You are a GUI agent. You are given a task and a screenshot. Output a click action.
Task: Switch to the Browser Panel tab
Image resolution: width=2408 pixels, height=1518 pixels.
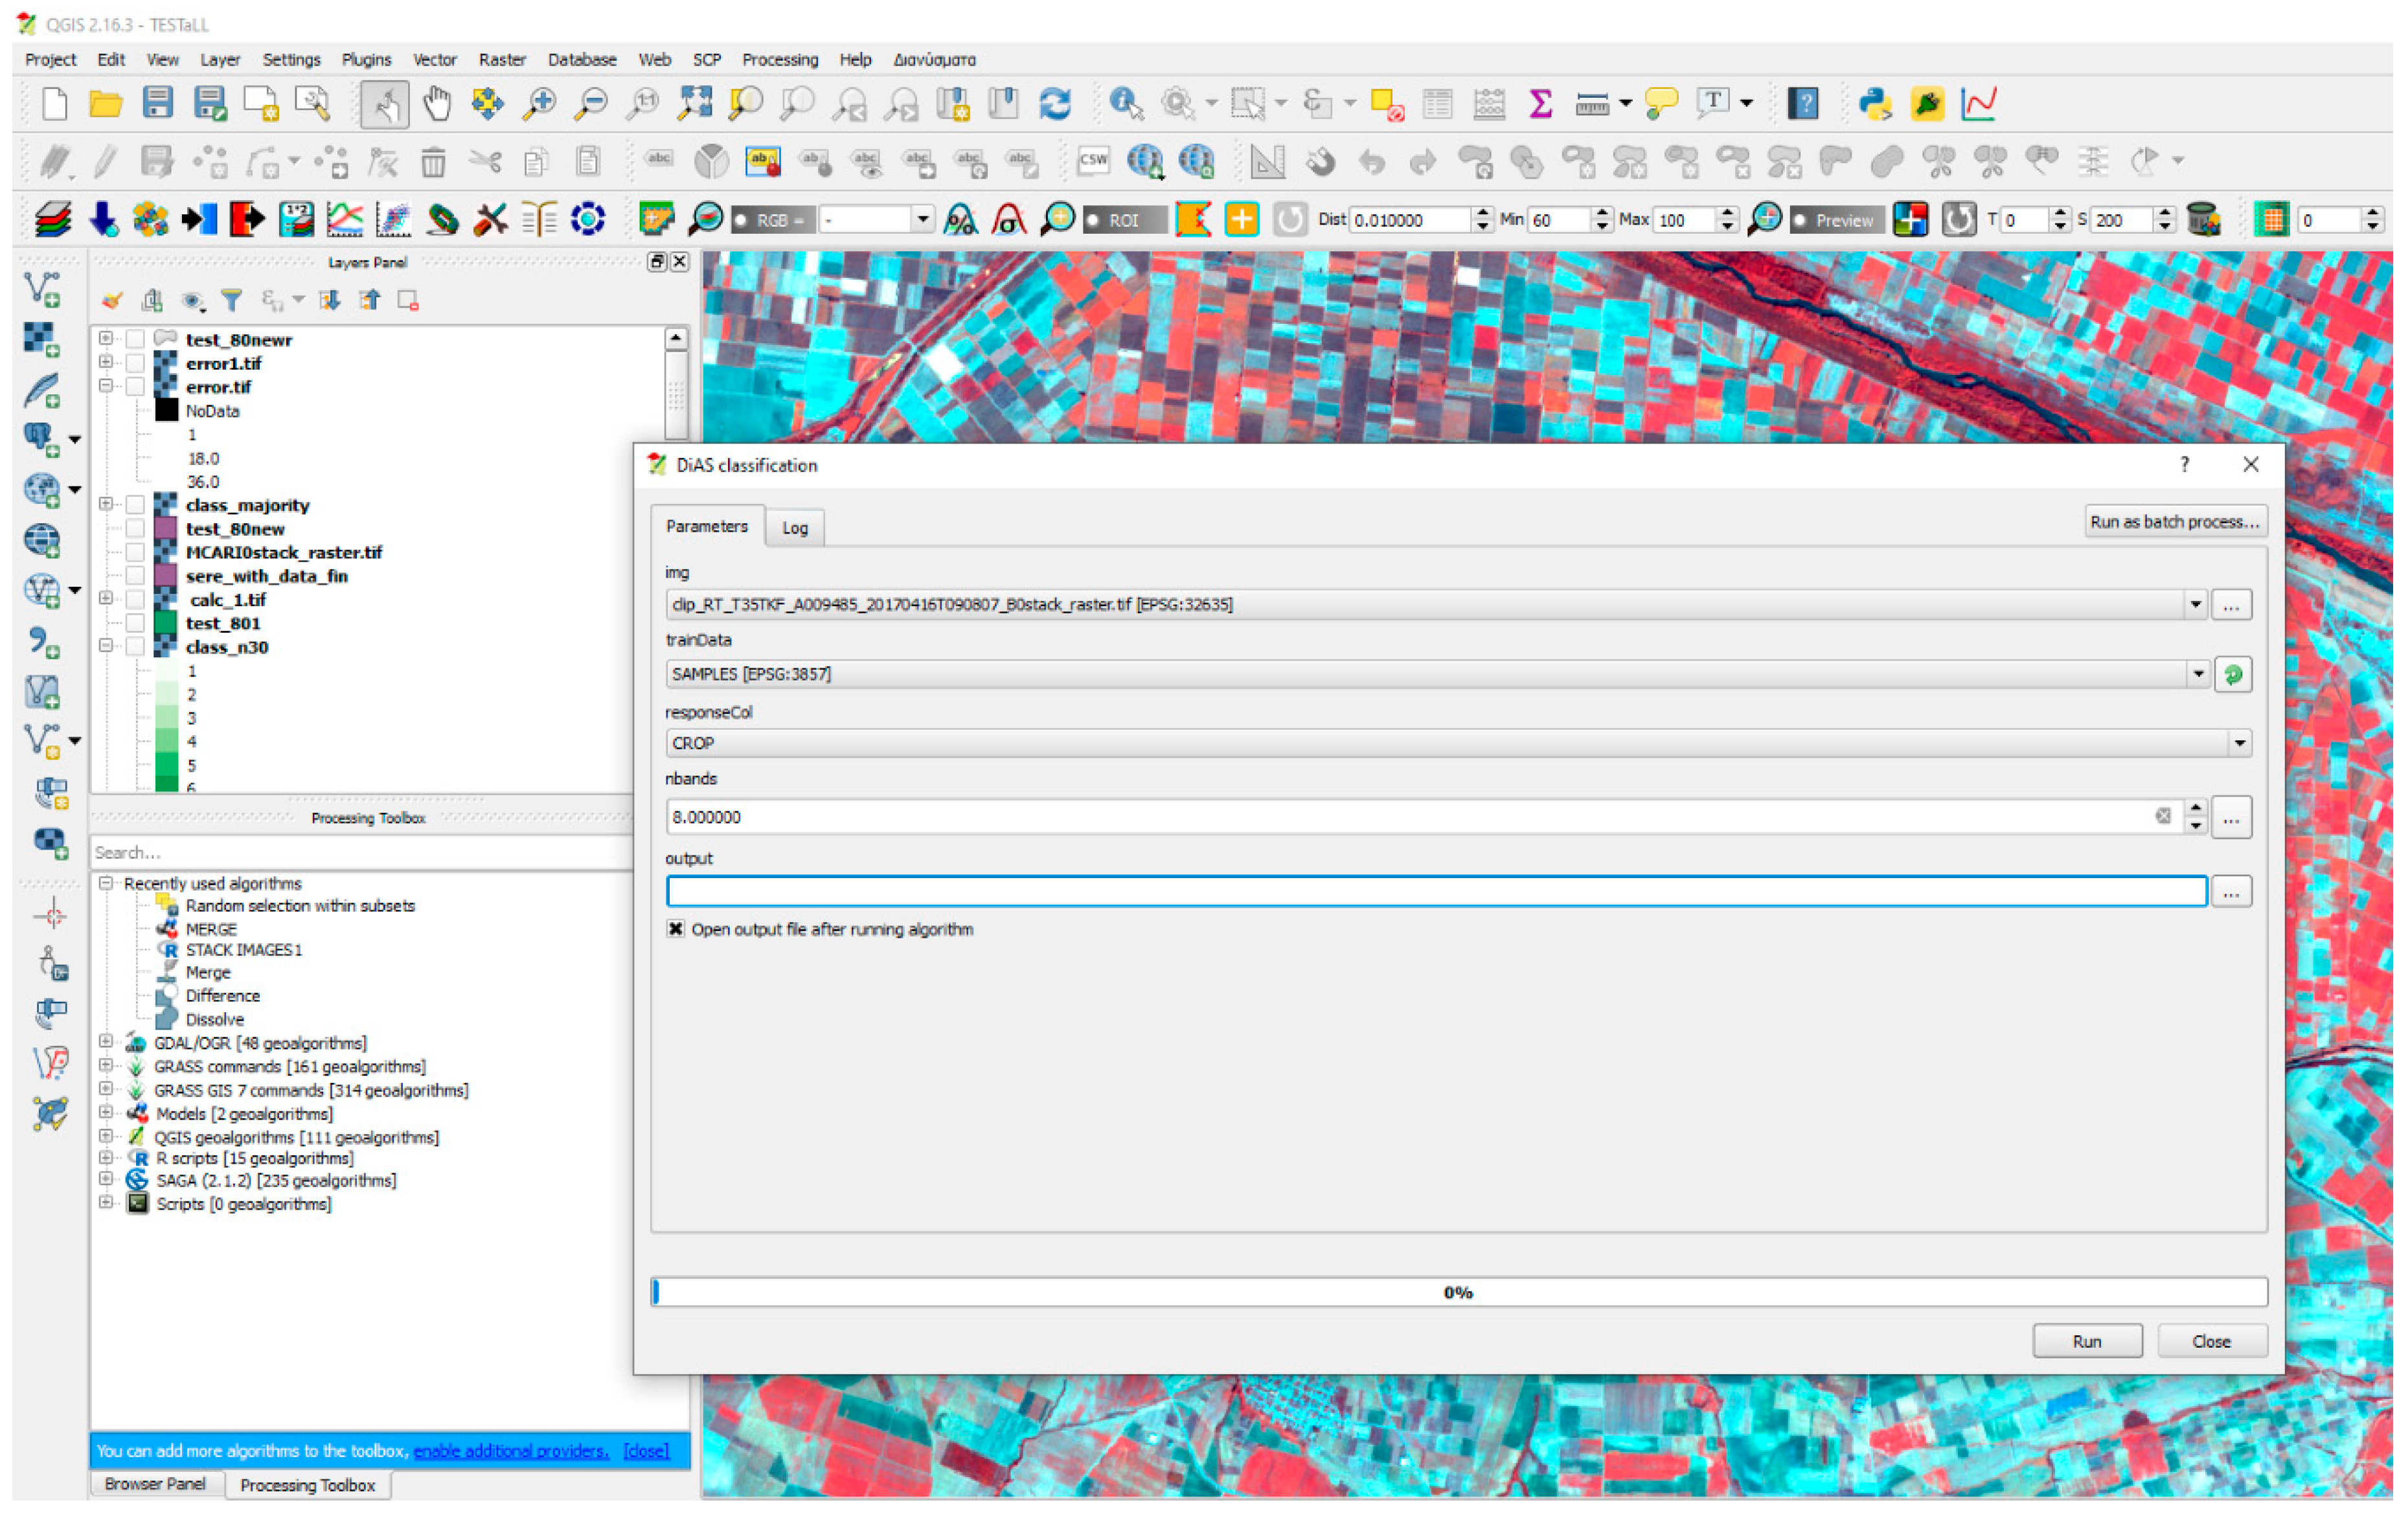[155, 1483]
